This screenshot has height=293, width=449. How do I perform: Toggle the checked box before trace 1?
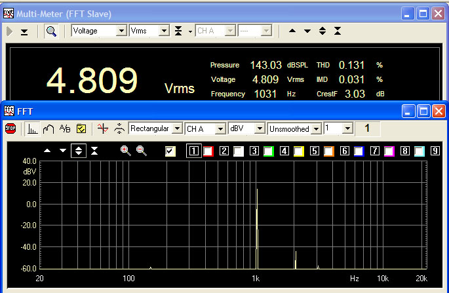[x=170, y=151]
